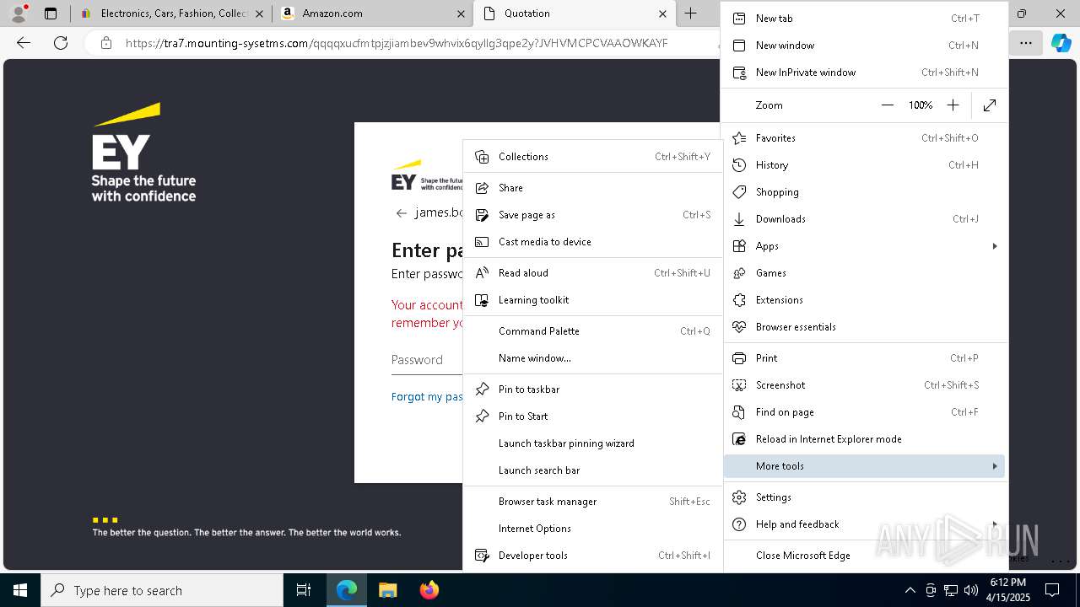This screenshot has width=1080, height=607.
Task: Click the Forgot my password link
Action: (427, 396)
